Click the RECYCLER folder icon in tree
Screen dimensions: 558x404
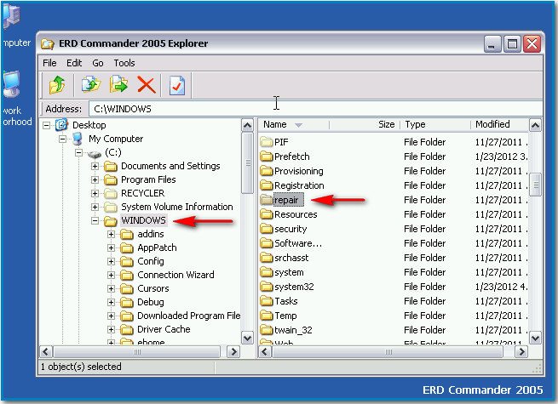click(x=111, y=194)
